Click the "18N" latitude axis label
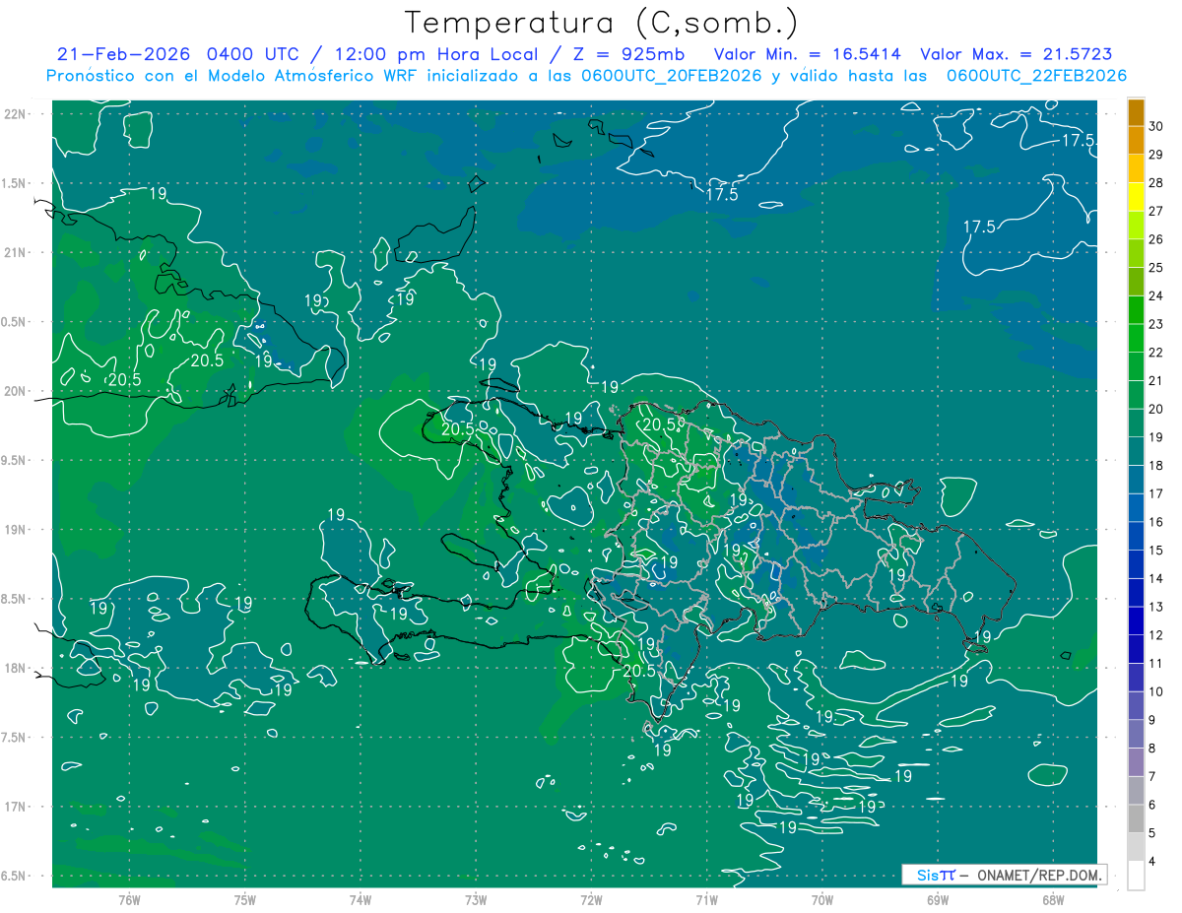Viewport: 1182px width, 913px height. (17, 668)
